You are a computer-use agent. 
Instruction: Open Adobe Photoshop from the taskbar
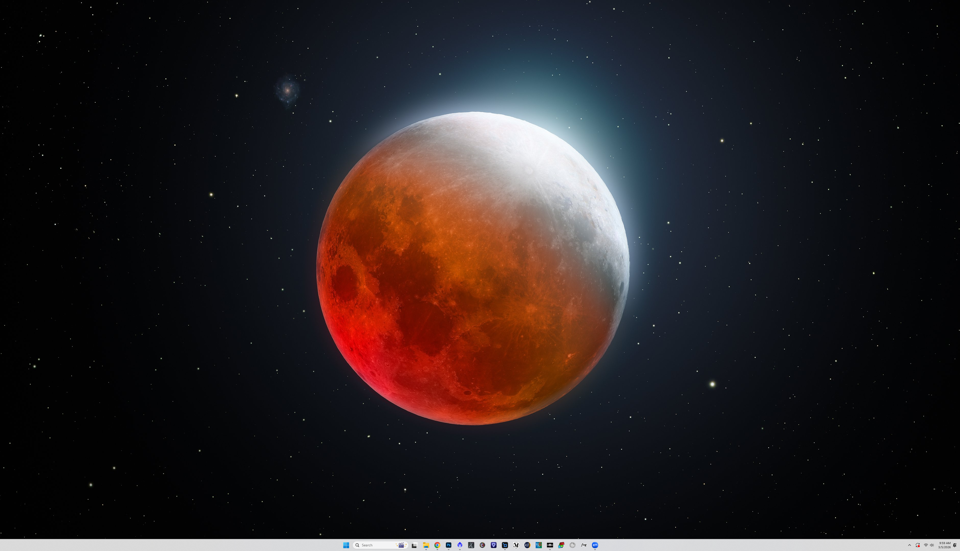(x=448, y=545)
